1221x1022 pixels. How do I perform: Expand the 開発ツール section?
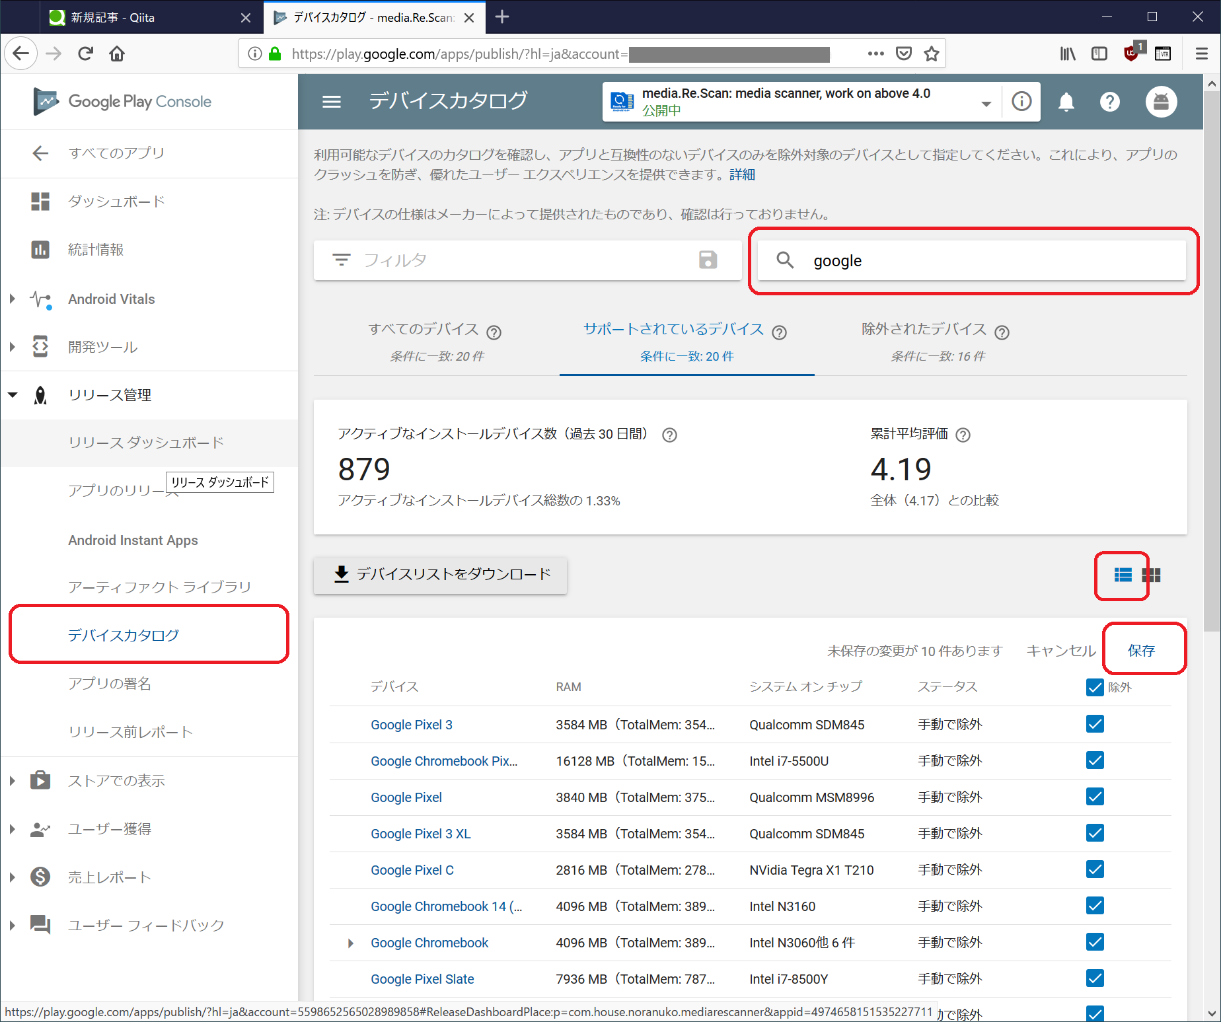coord(13,347)
